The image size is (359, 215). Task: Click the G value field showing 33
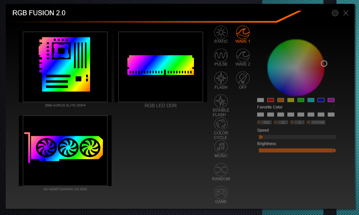283,122
